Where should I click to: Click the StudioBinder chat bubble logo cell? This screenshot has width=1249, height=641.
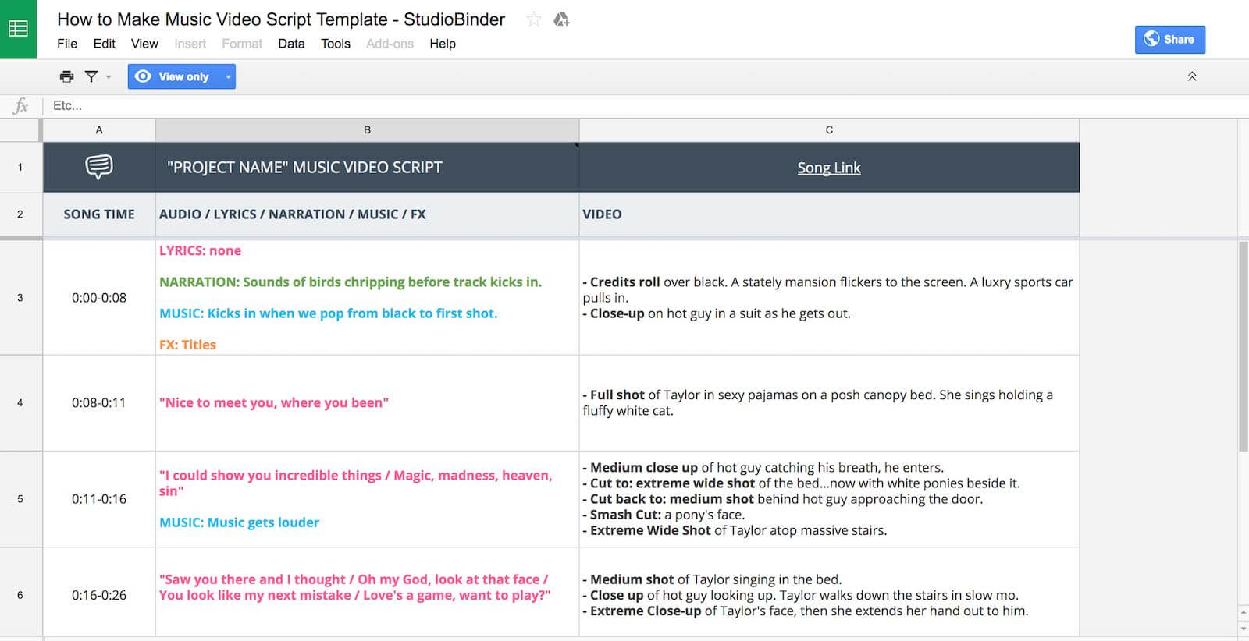pos(99,167)
